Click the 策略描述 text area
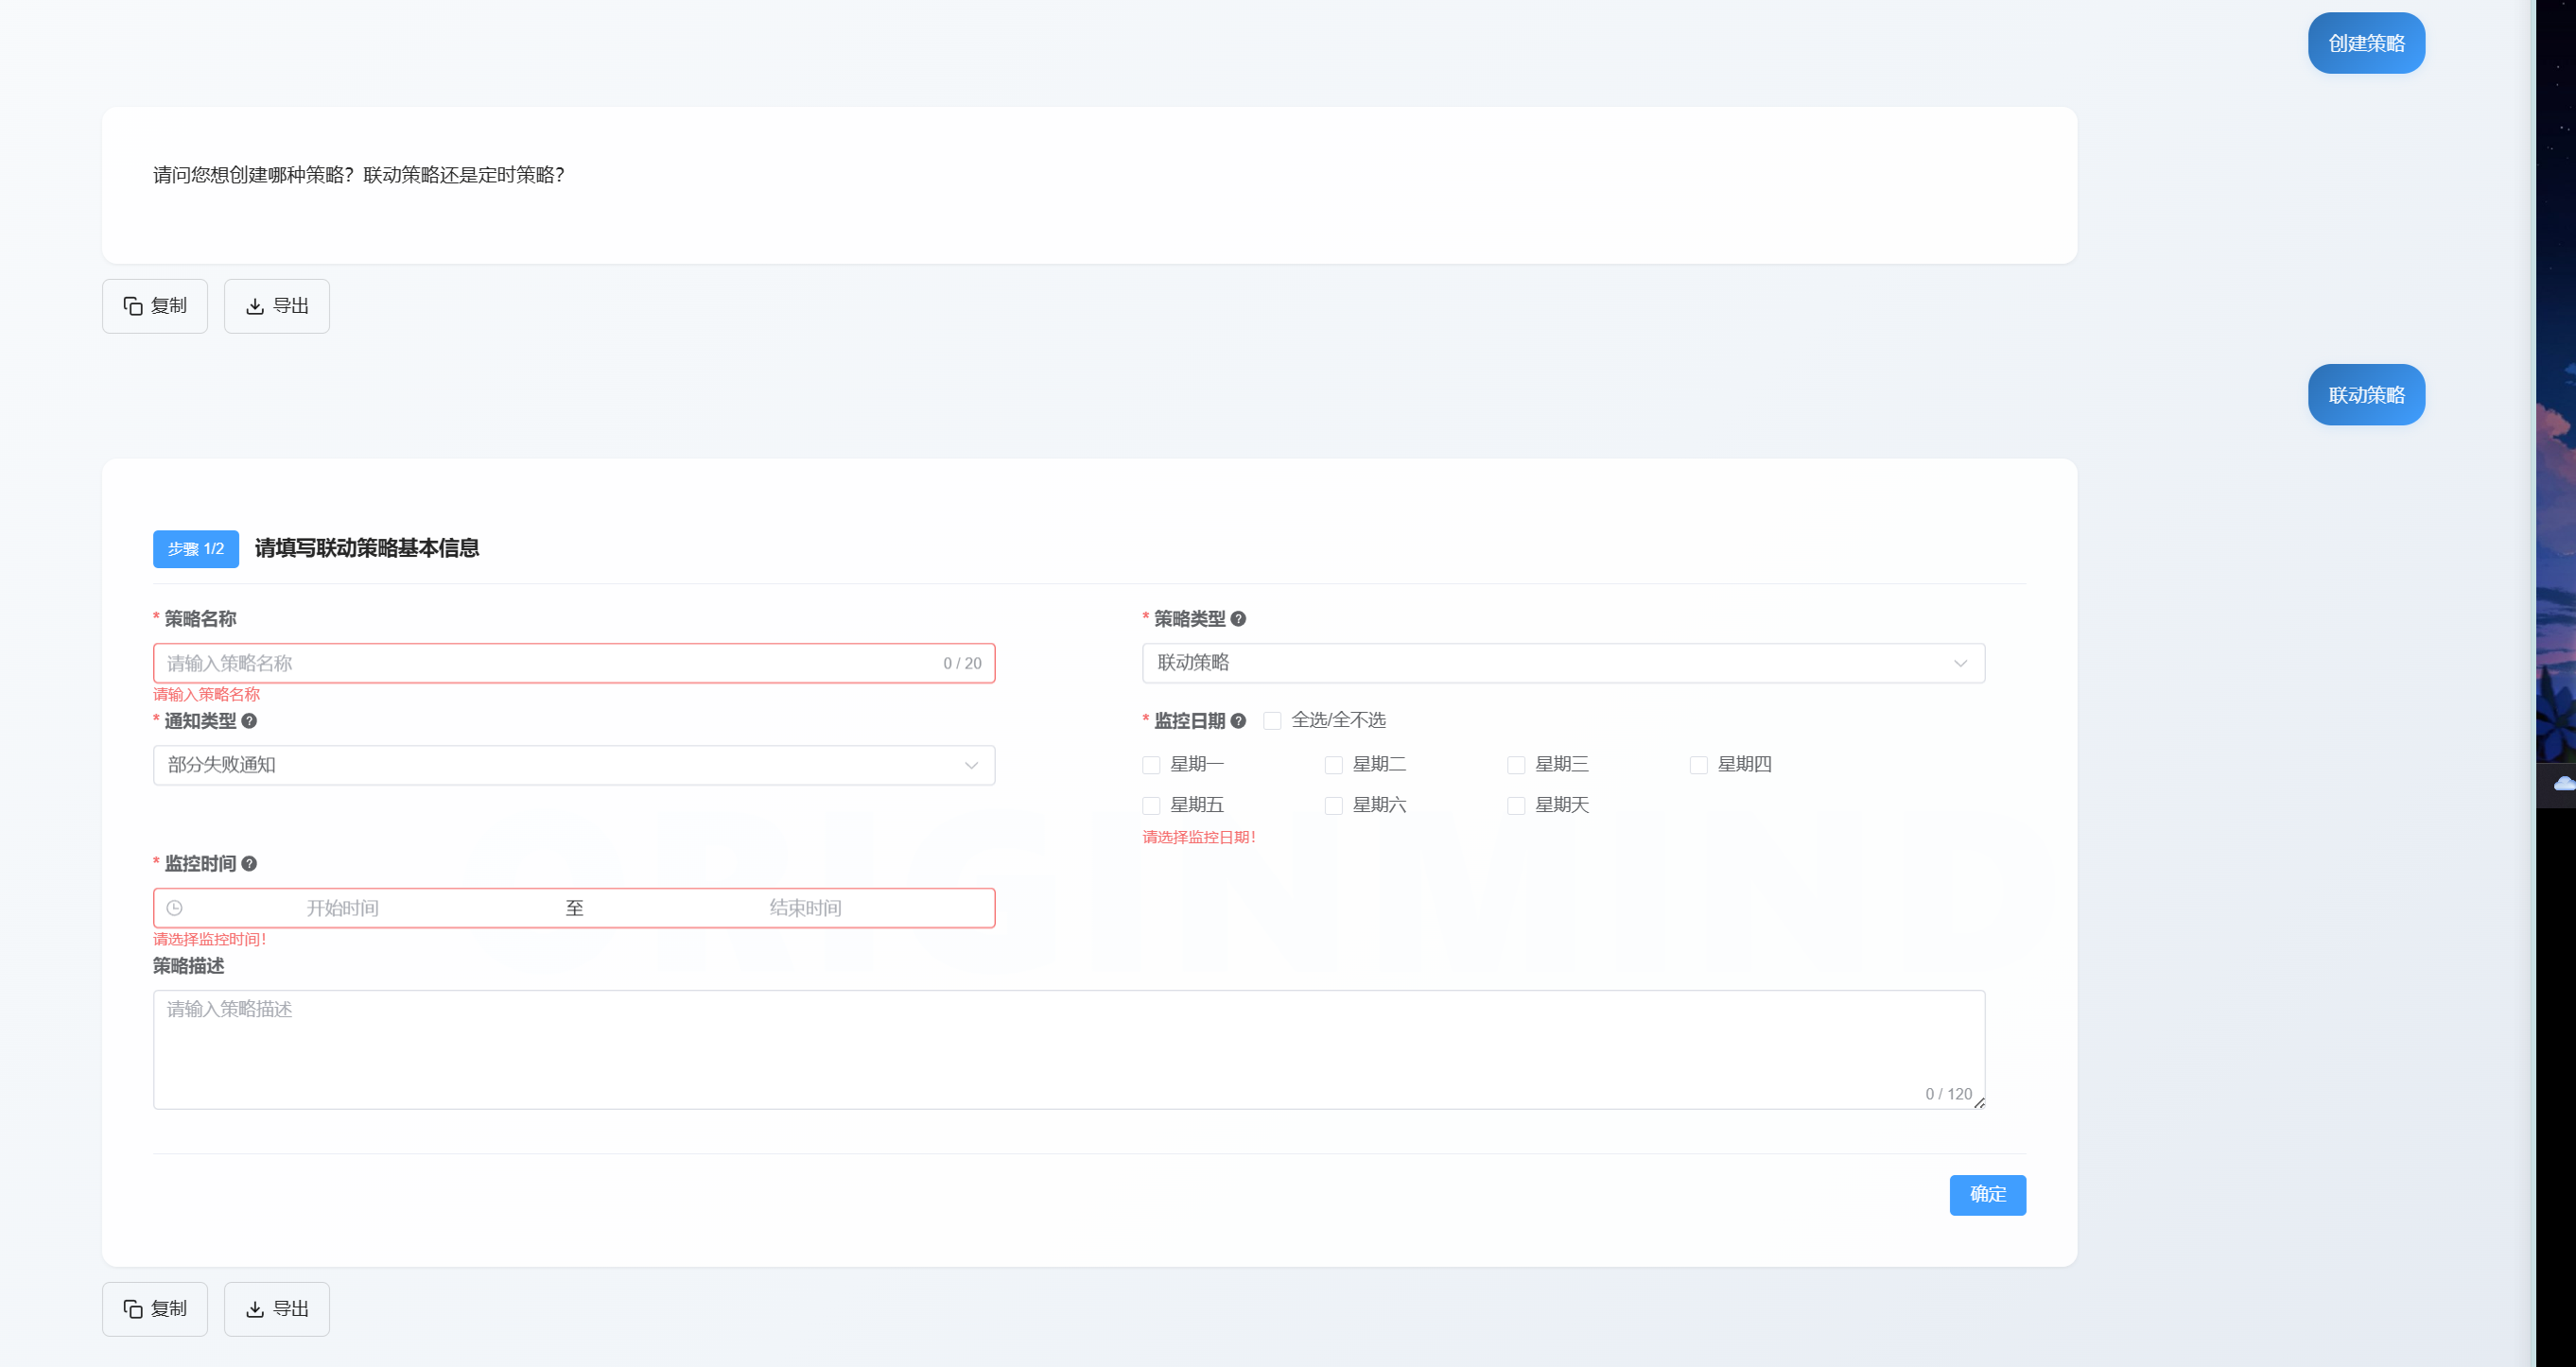This screenshot has width=2576, height=1367. pyautogui.click(x=1069, y=1050)
